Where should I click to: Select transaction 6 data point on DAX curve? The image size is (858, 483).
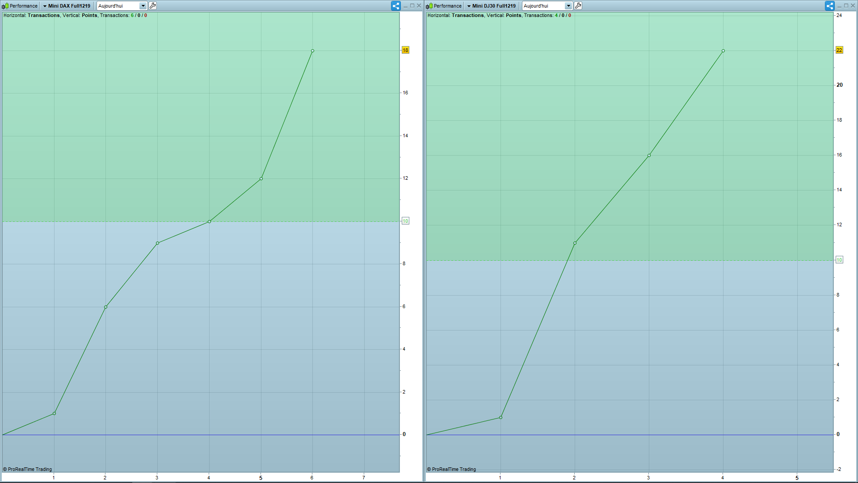pyautogui.click(x=312, y=51)
